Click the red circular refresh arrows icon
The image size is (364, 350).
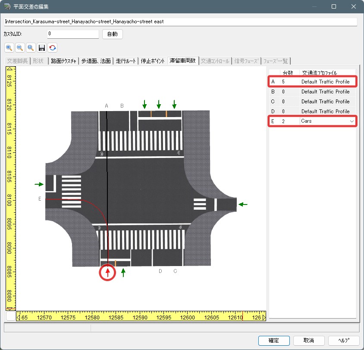click(x=53, y=48)
